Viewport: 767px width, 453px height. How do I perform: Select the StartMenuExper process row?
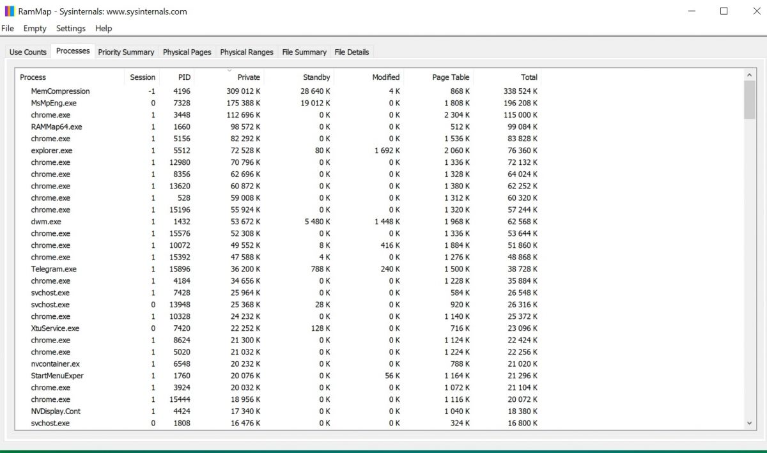pyautogui.click(x=279, y=376)
